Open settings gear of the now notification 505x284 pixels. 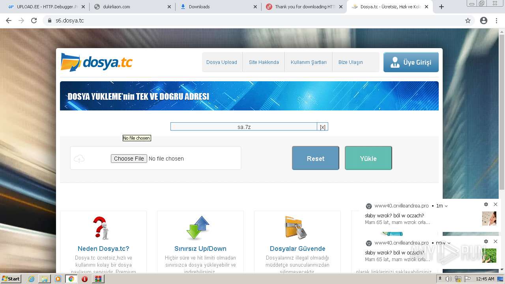click(486, 241)
